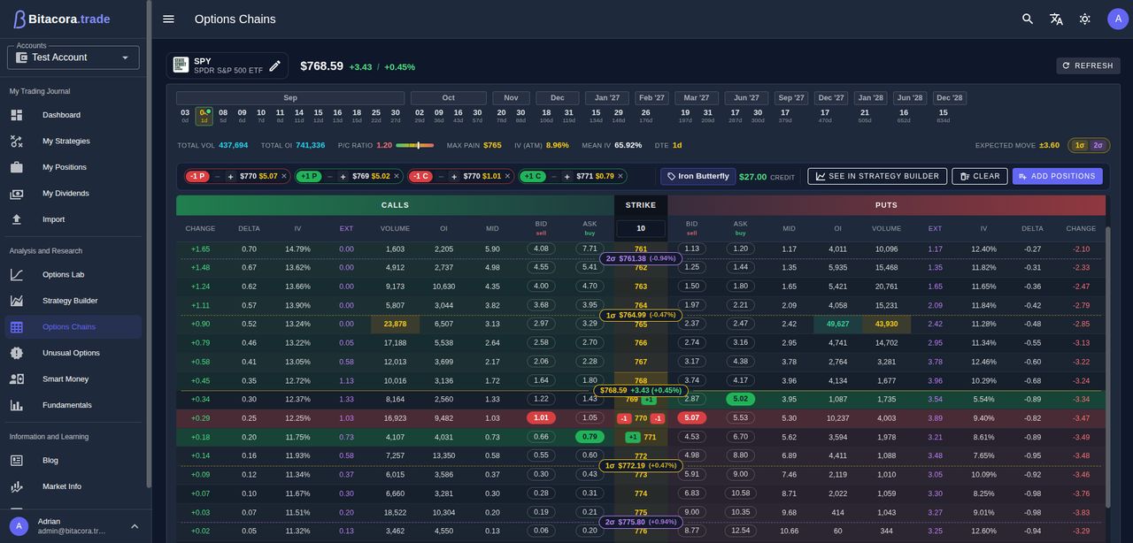Screen dimensions: 1133x543
Task: Click the My Dividends icon
Action: click(x=16, y=193)
